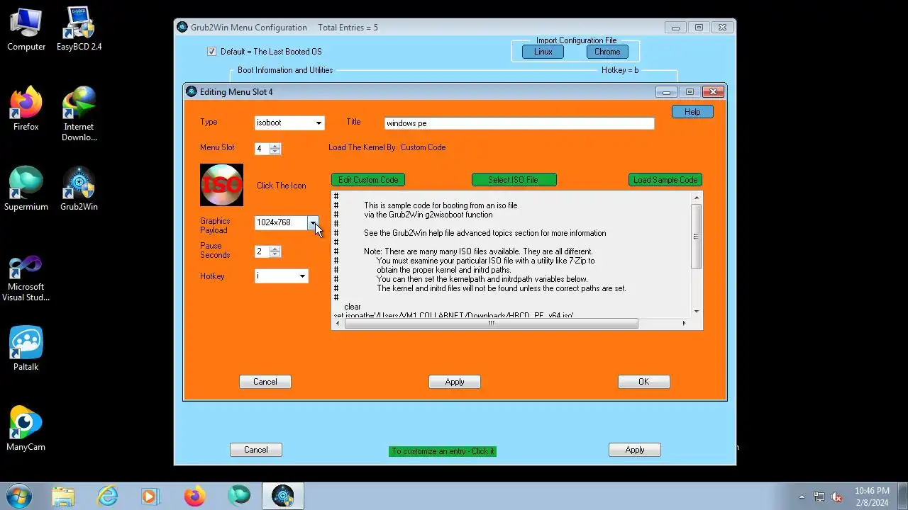The image size is (908, 510).
Task: Click Grub2Win Menu Configuration title icon
Action: [x=182, y=28]
